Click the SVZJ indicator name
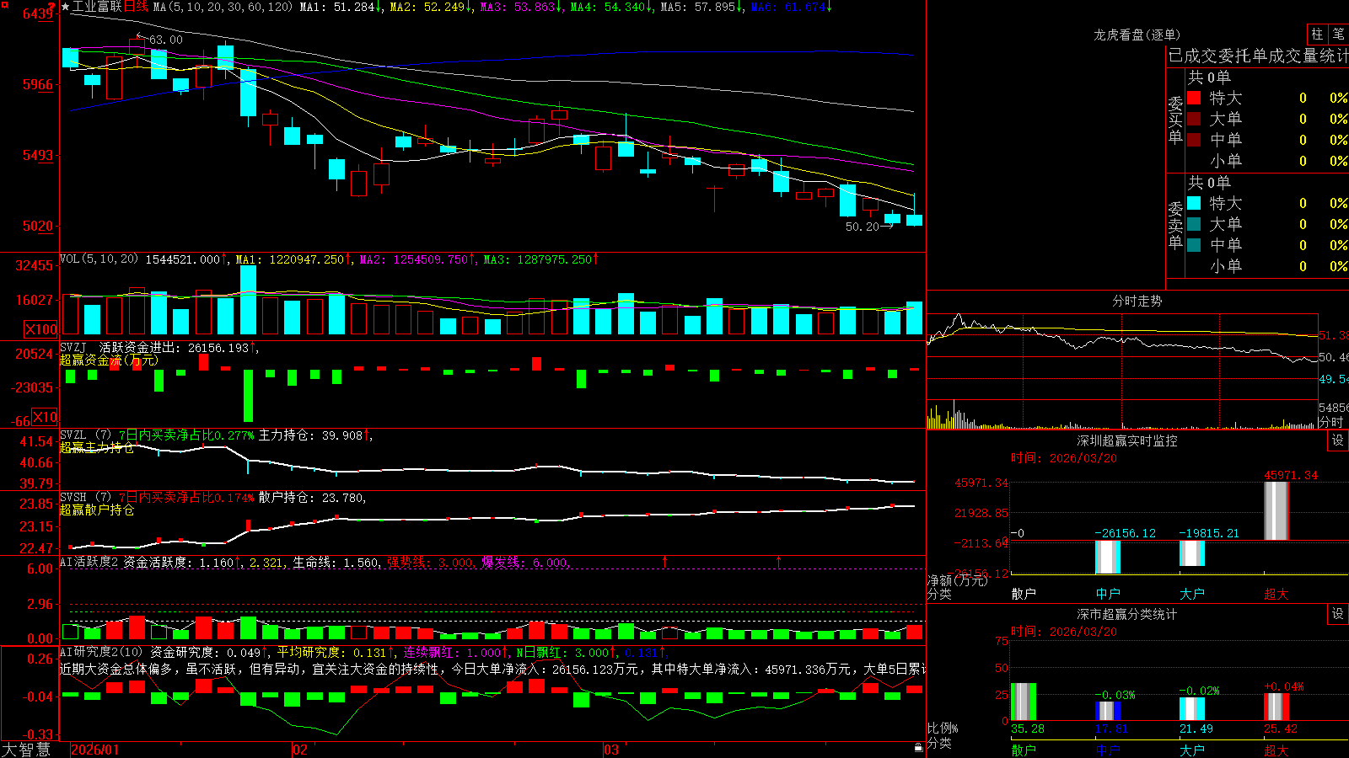This screenshot has width=1349, height=758. pyautogui.click(x=73, y=347)
